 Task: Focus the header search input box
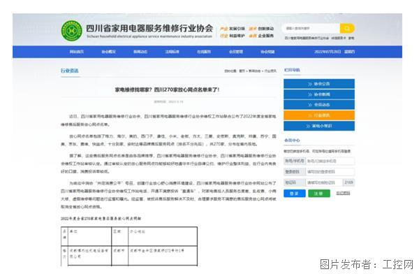(x=311, y=29)
